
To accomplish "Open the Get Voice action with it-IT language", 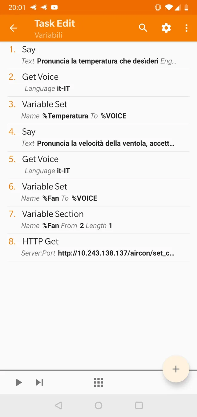I will point(98,82).
